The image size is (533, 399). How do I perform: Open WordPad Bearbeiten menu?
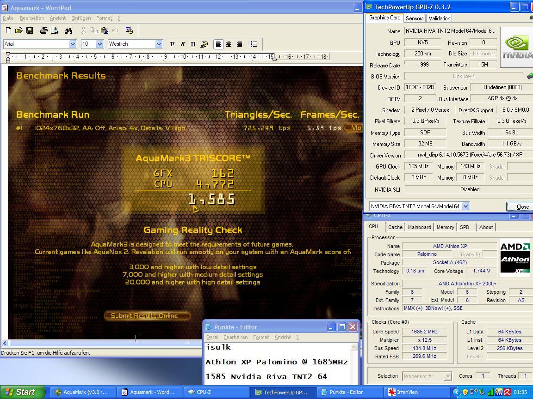pos(32,18)
